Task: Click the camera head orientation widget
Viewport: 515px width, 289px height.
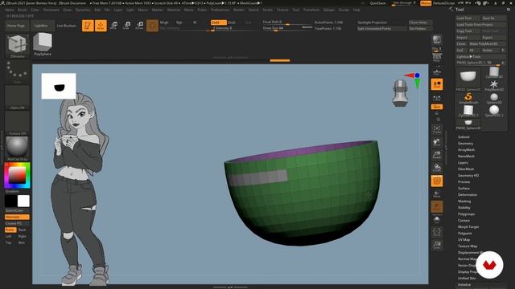Action: (400, 93)
